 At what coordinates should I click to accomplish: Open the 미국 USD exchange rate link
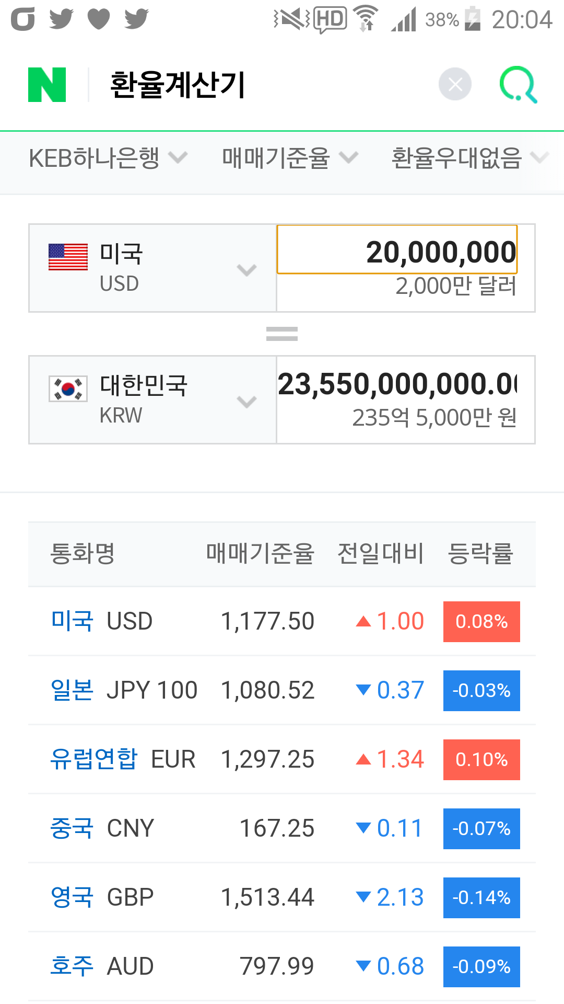pyautogui.click(x=72, y=621)
